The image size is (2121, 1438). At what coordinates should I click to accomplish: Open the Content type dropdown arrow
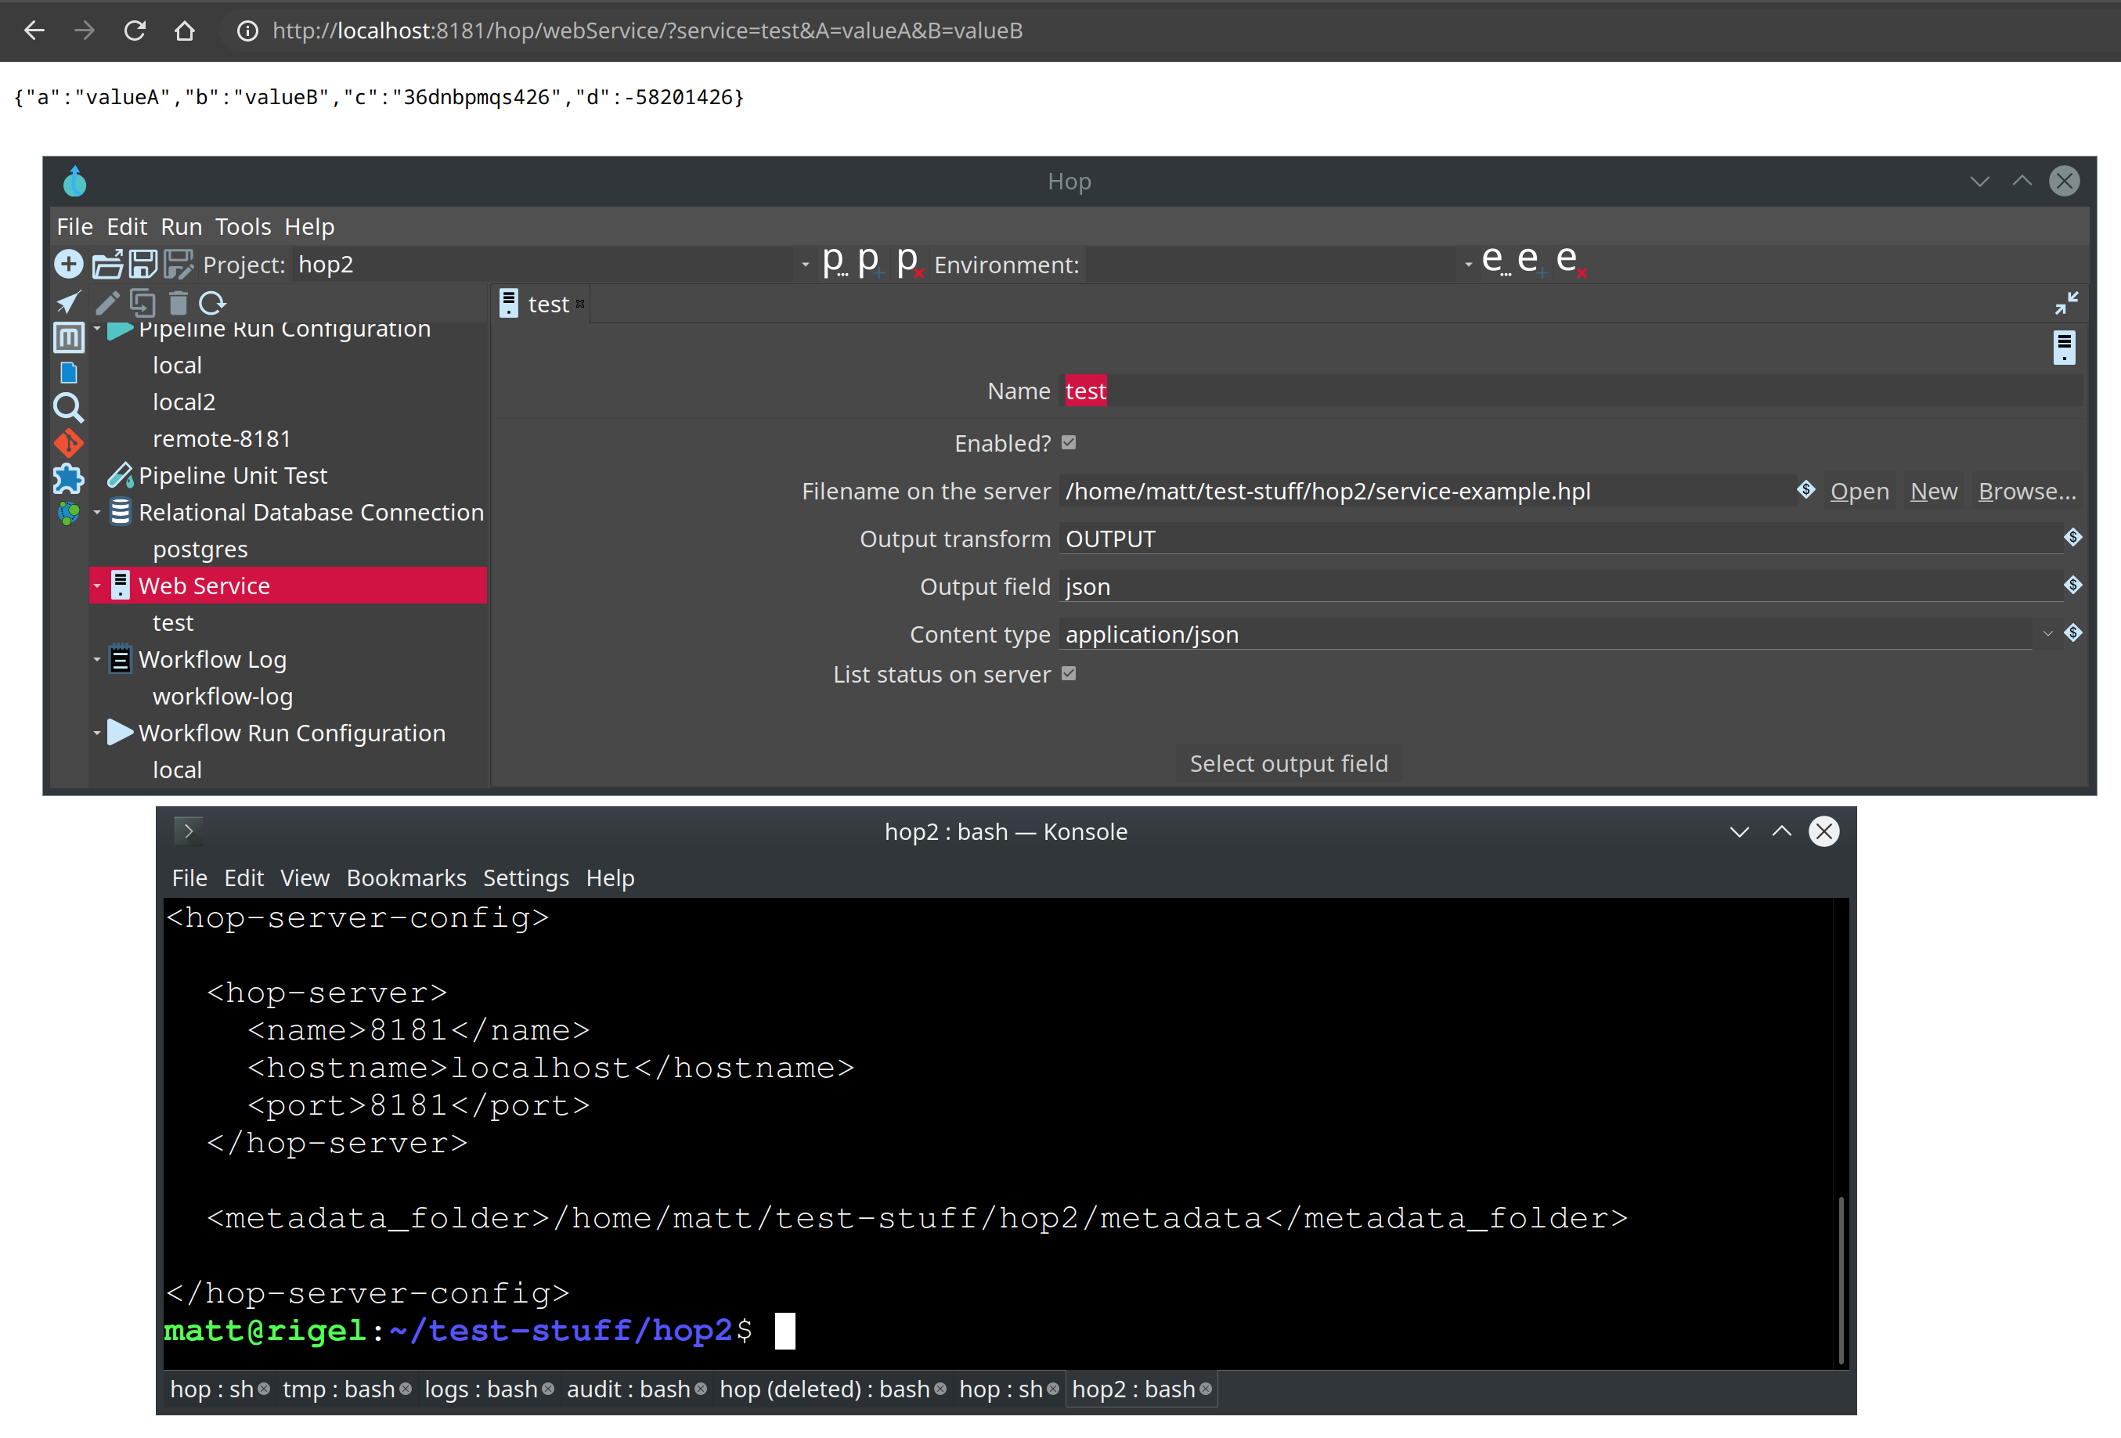click(2047, 634)
